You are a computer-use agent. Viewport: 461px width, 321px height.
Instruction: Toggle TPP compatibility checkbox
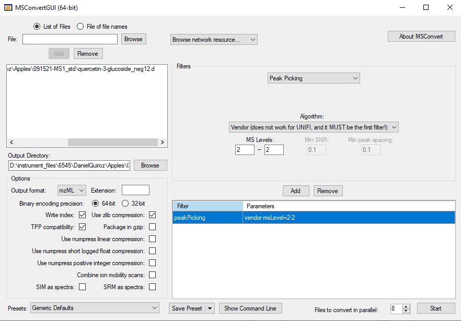pyautogui.click(x=83, y=227)
